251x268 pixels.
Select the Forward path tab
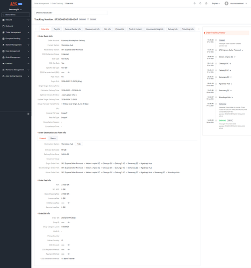pos(42,138)
